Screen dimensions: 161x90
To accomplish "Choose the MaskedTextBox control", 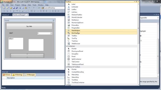I will tap(77, 15).
